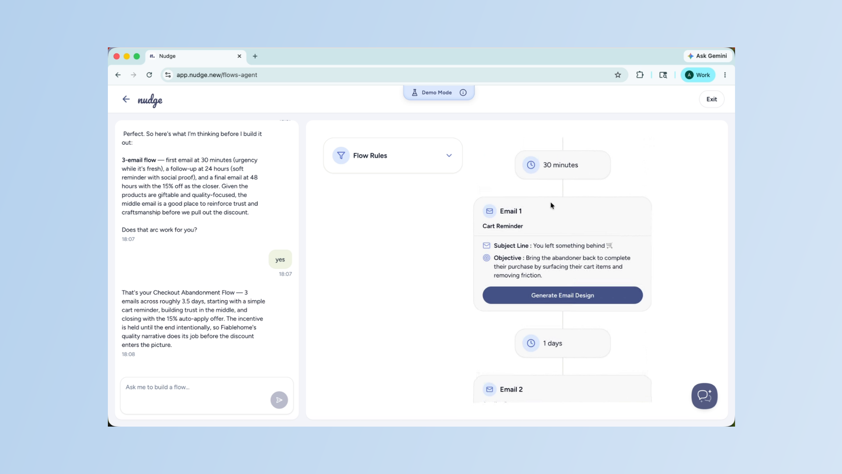This screenshot has height=474, width=842.
Task: Click the Flow Rules funnel icon
Action: (x=341, y=155)
